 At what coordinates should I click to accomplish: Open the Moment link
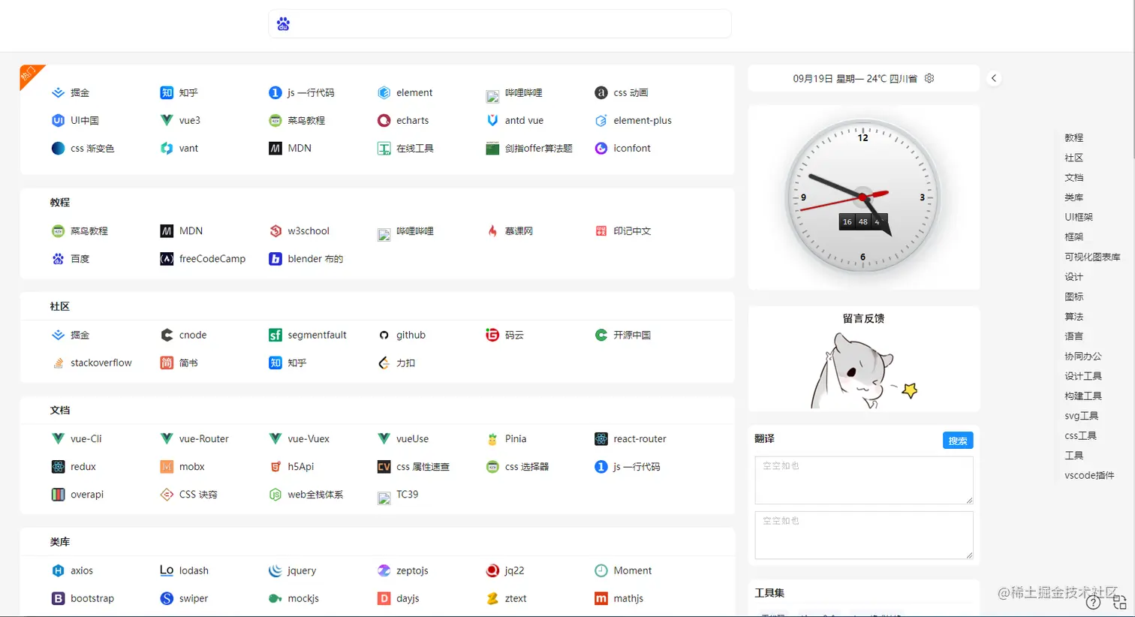tap(633, 570)
